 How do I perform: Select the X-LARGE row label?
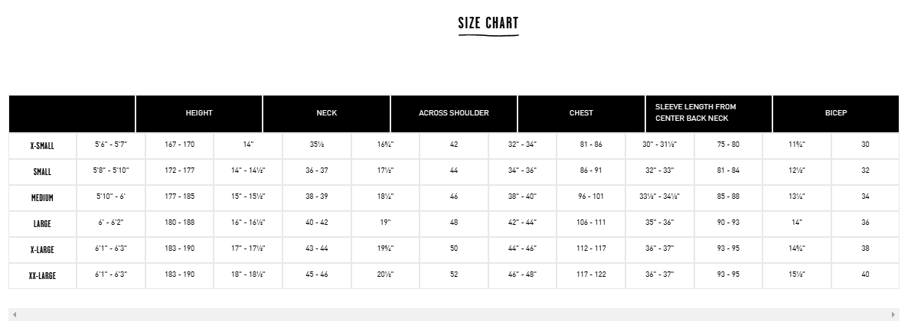point(42,249)
